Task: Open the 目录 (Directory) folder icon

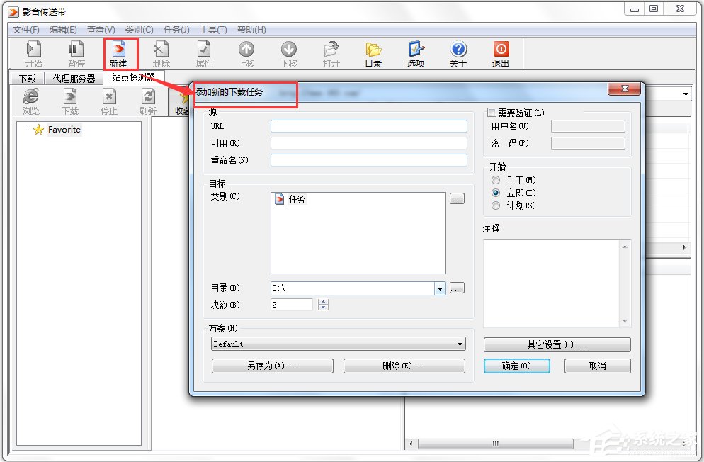Action: click(x=373, y=53)
